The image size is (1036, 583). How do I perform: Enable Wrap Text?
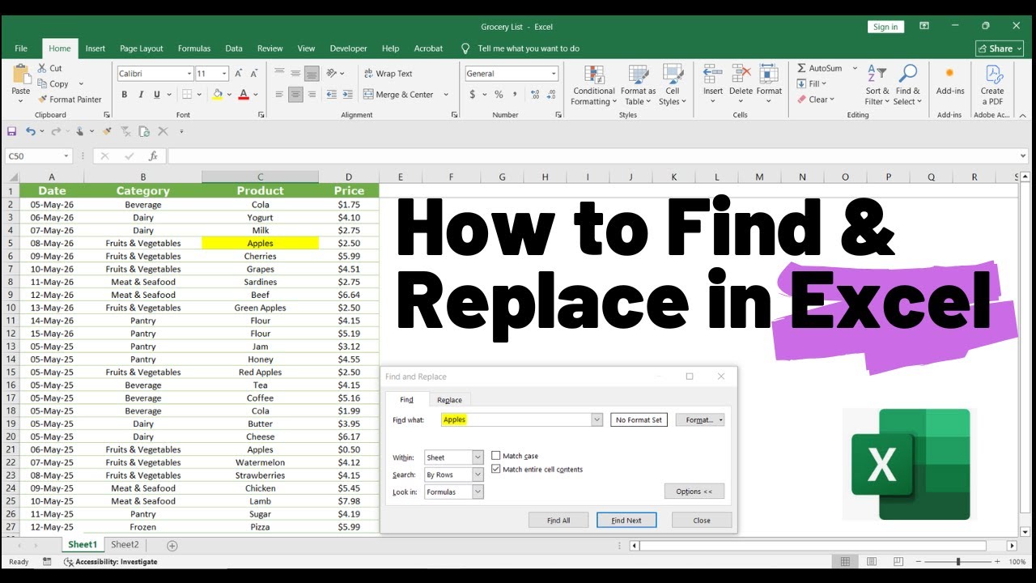pos(388,74)
